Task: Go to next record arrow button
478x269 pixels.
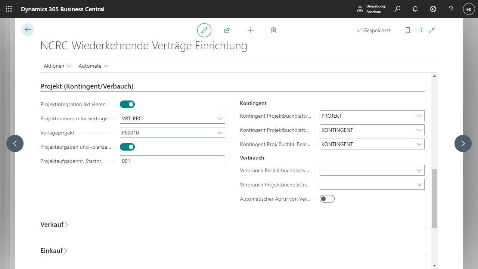Action: 463,143
